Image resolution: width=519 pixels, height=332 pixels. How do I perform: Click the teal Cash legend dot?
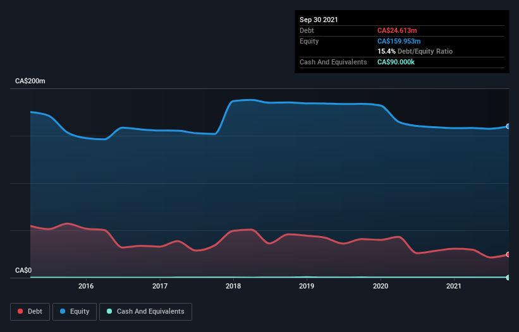pyautogui.click(x=109, y=311)
